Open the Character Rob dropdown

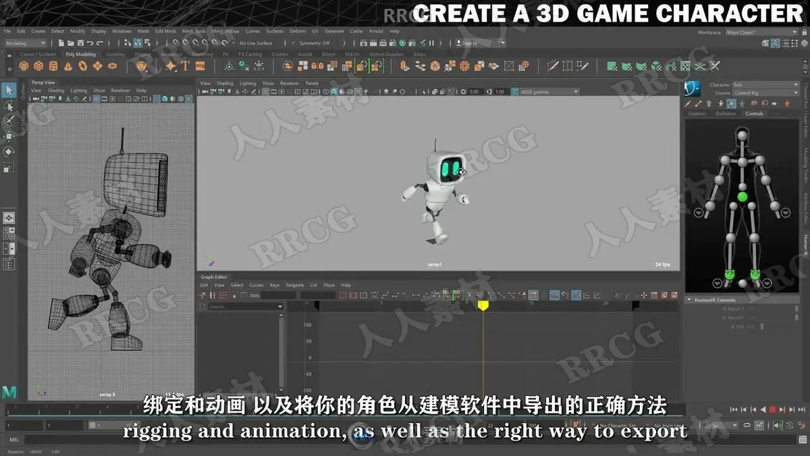point(766,85)
